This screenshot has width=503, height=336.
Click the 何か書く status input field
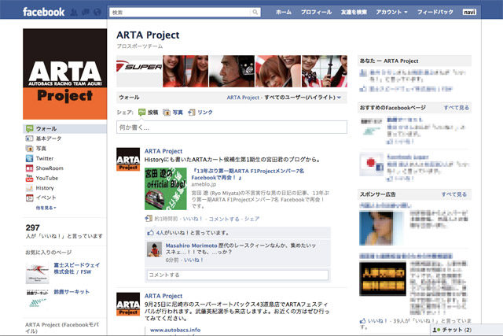(232, 127)
